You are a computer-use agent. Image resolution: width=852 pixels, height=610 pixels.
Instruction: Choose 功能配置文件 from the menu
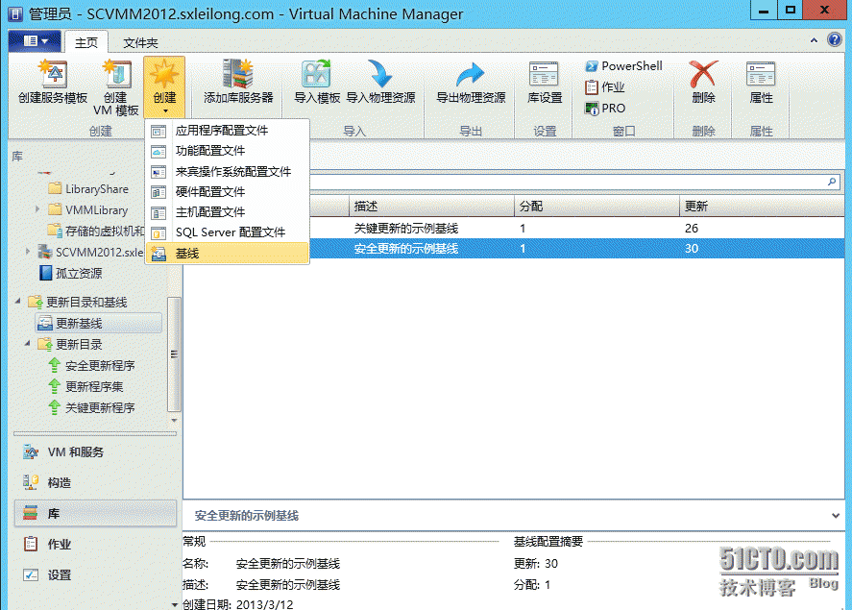point(227,151)
